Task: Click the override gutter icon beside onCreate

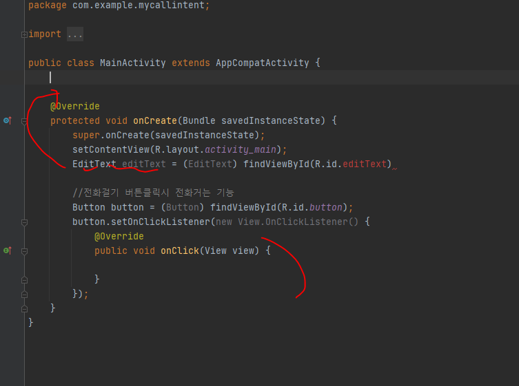Action: [x=8, y=120]
